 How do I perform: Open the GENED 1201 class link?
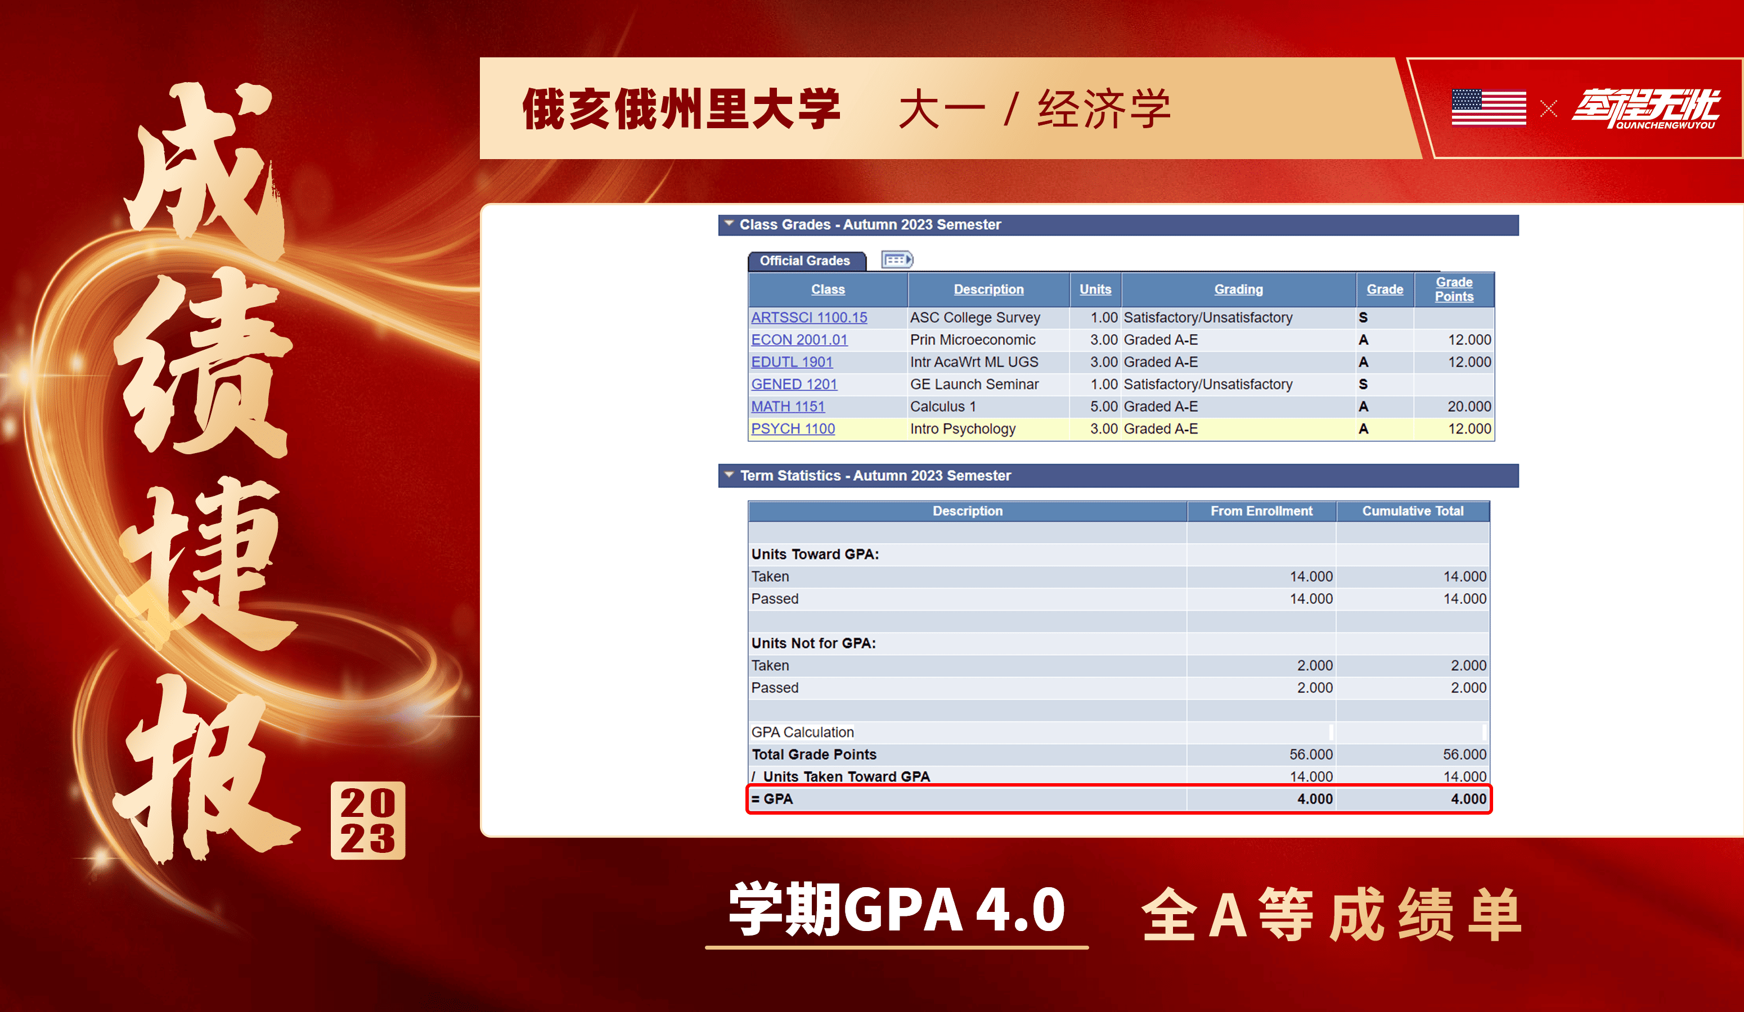click(794, 384)
